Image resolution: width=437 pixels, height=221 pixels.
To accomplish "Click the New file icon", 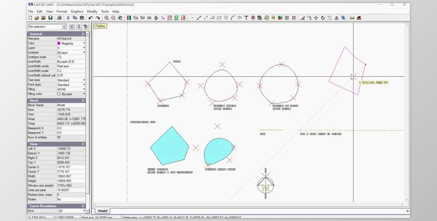I will point(30,18).
